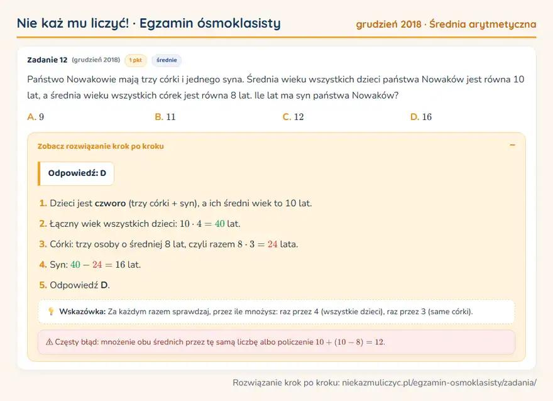The width and height of the screenshot is (553, 401).
Task: Click step 3 'Córki: trzy osoby' line
Action: tap(168, 244)
